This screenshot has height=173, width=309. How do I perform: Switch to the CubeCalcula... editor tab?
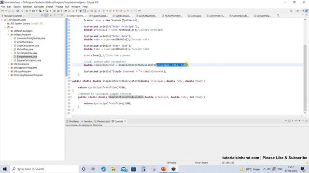121,16
